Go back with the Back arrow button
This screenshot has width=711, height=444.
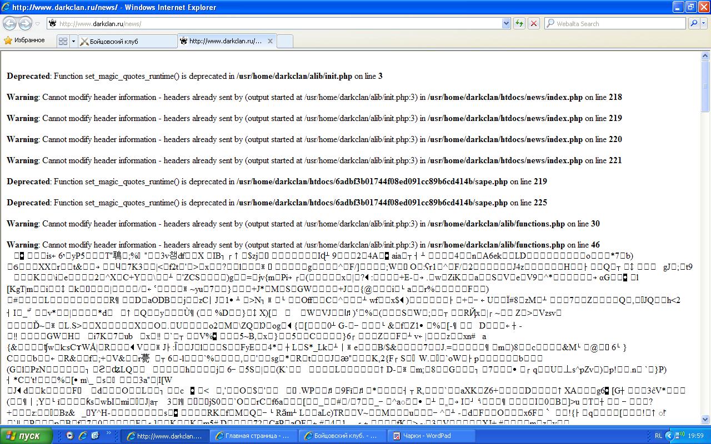pos(9,23)
